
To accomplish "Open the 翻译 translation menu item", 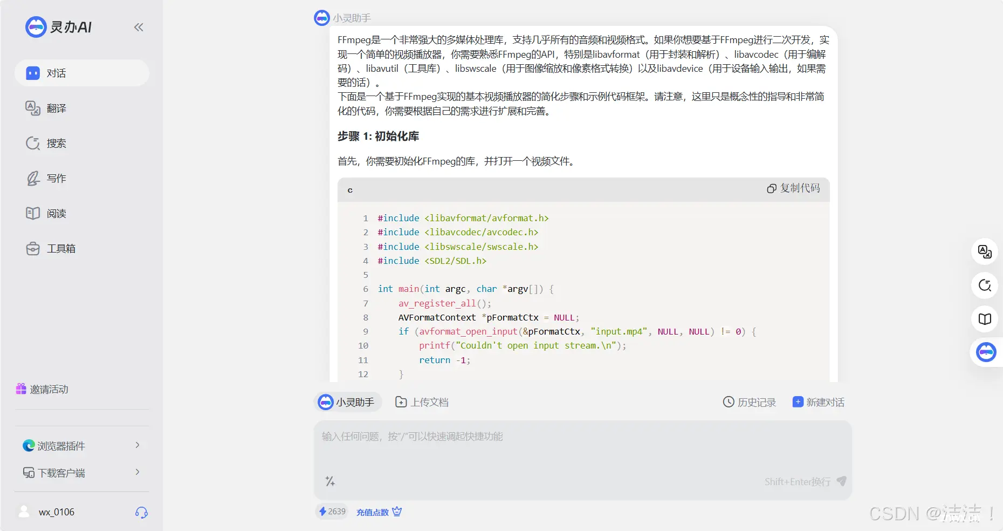I will tap(82, 108).
